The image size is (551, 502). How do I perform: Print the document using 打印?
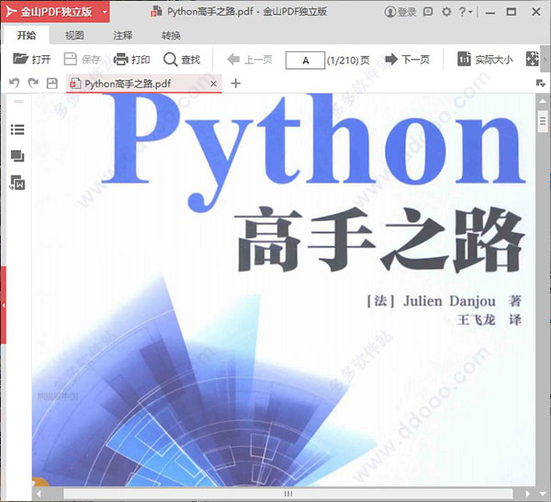click(x=132, y=60)
